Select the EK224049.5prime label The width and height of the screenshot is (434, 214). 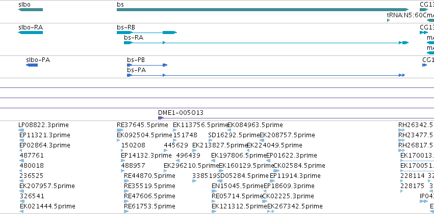pos(274,145)
